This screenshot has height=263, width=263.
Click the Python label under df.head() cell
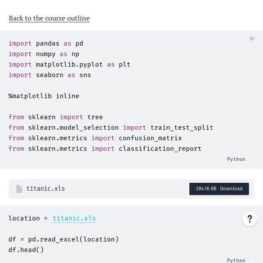236,260
